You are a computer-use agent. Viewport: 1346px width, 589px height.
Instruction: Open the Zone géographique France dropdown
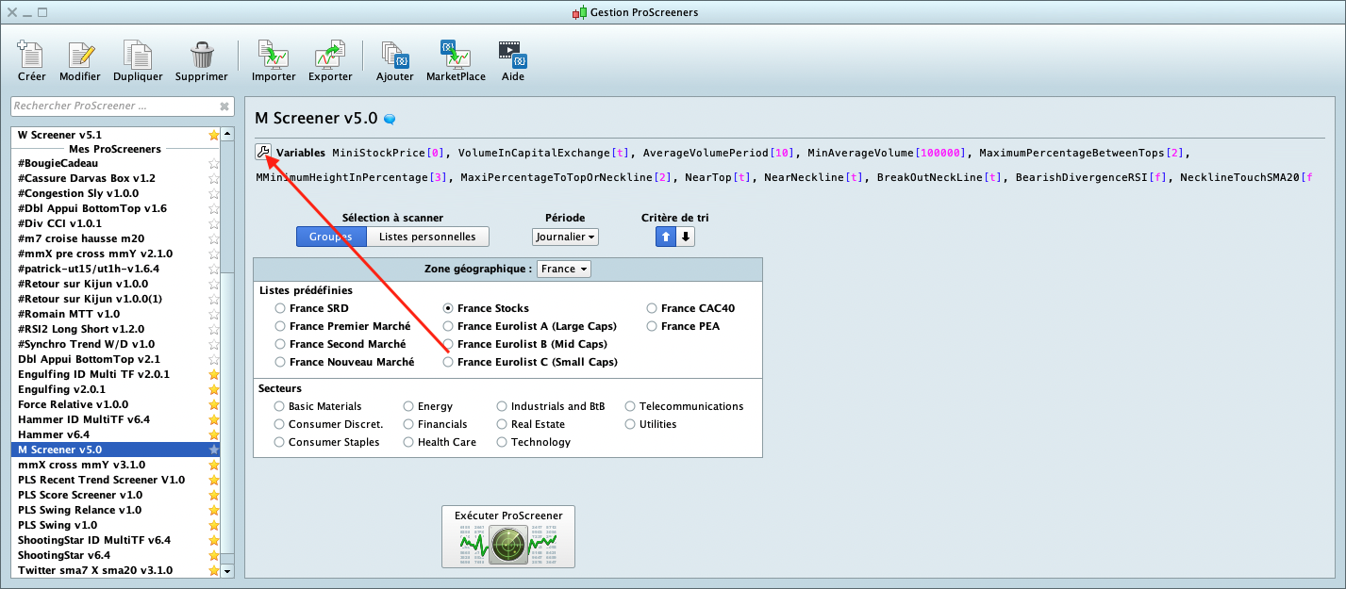click(564, 269)
